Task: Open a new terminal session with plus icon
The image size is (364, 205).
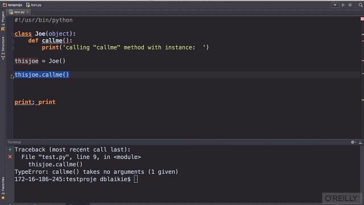Action: pyautogui.click(x=10, y=149)
